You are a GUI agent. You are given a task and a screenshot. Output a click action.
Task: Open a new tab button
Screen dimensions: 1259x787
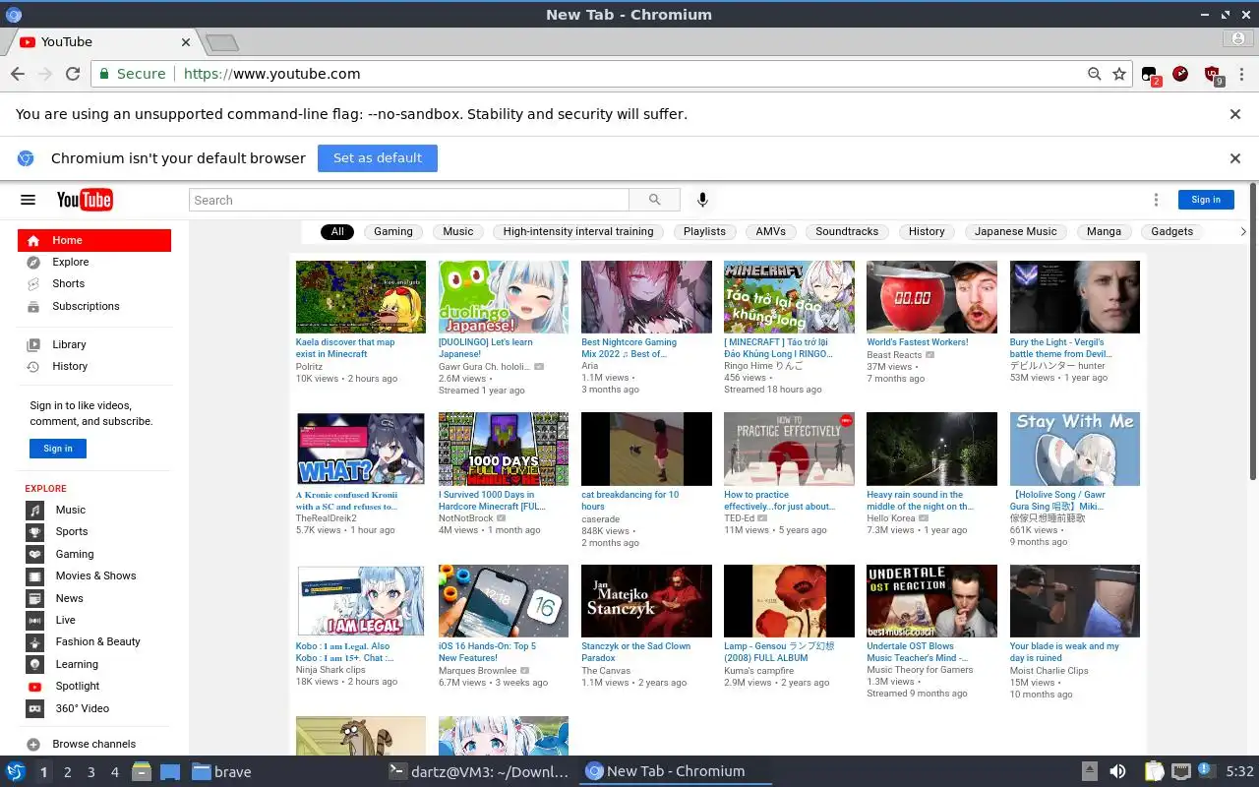[222, 42]
